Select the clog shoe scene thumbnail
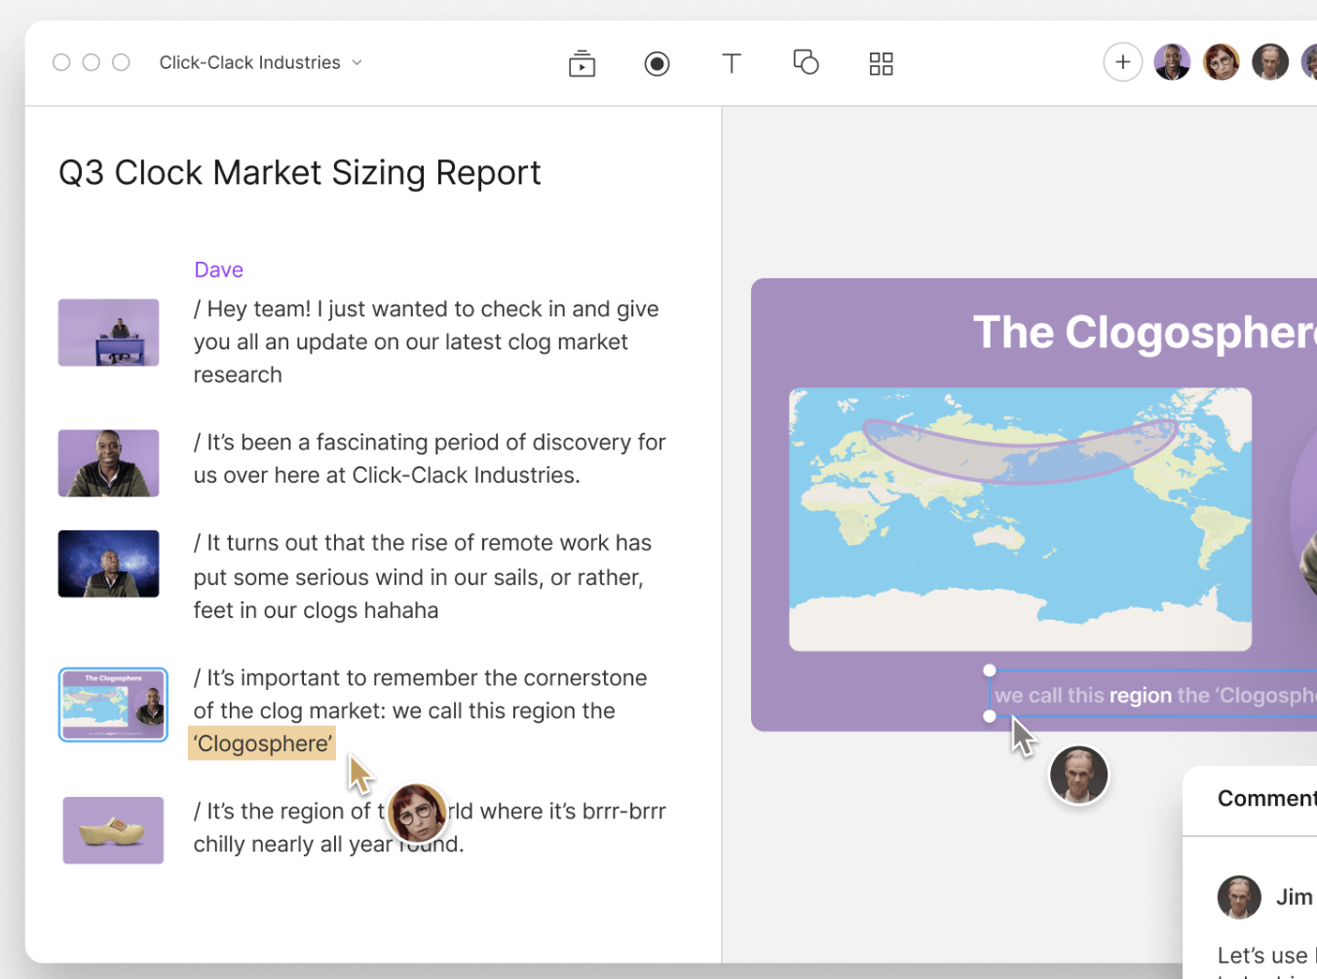The image size is (1317, 979). pos(113,830)
